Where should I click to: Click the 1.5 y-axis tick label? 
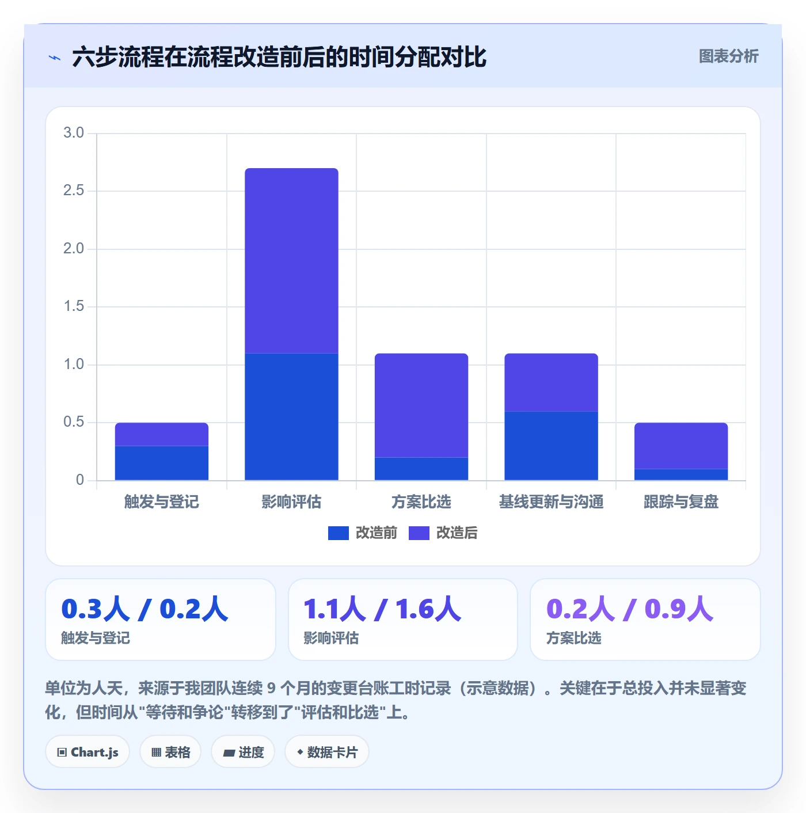(x=74, y=306)
